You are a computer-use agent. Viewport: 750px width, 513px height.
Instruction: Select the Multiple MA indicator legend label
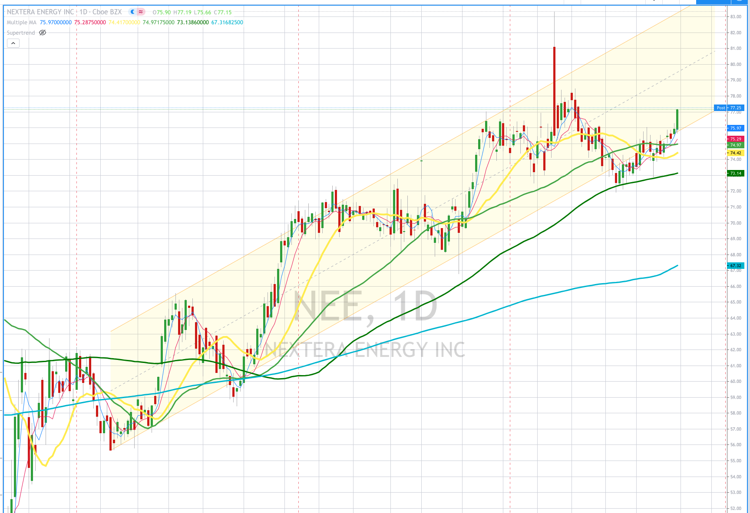(22, 23)
